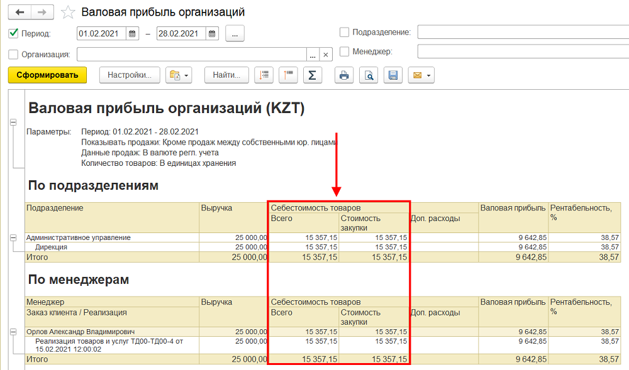
Task: Open Настройки settings button
Action: (x=130, y=75)
